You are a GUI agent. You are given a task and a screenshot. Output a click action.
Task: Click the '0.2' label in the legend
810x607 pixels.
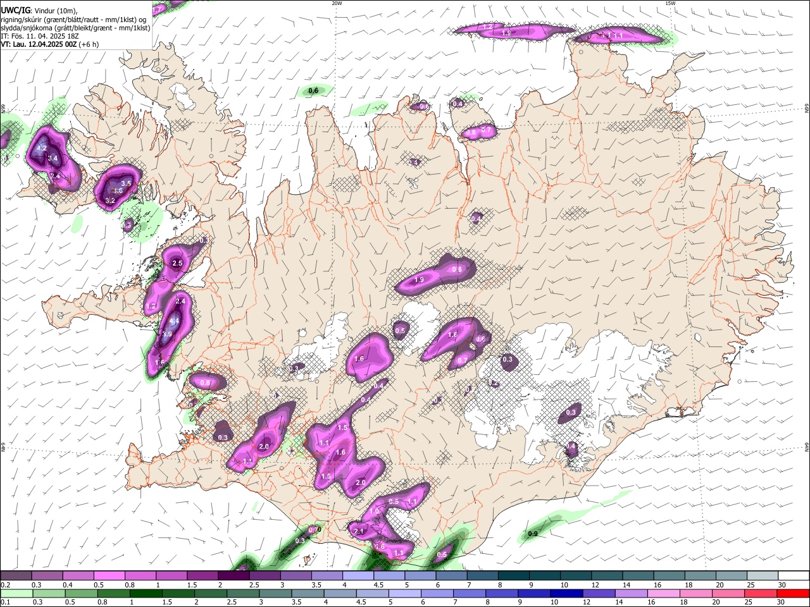[6, 585]
